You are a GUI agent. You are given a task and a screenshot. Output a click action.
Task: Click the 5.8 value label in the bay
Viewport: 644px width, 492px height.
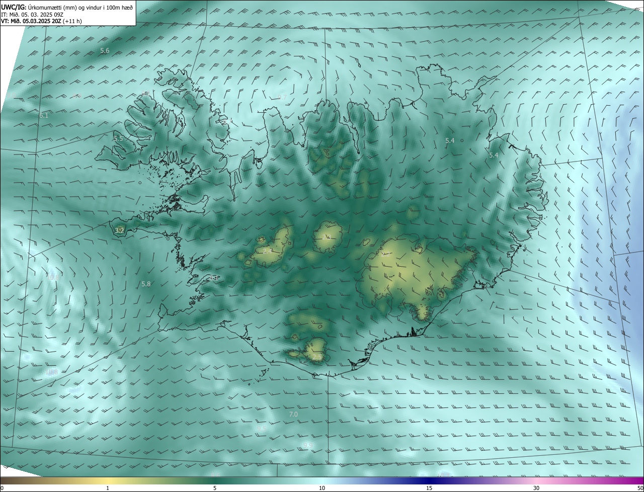click(x=146, y=284)
